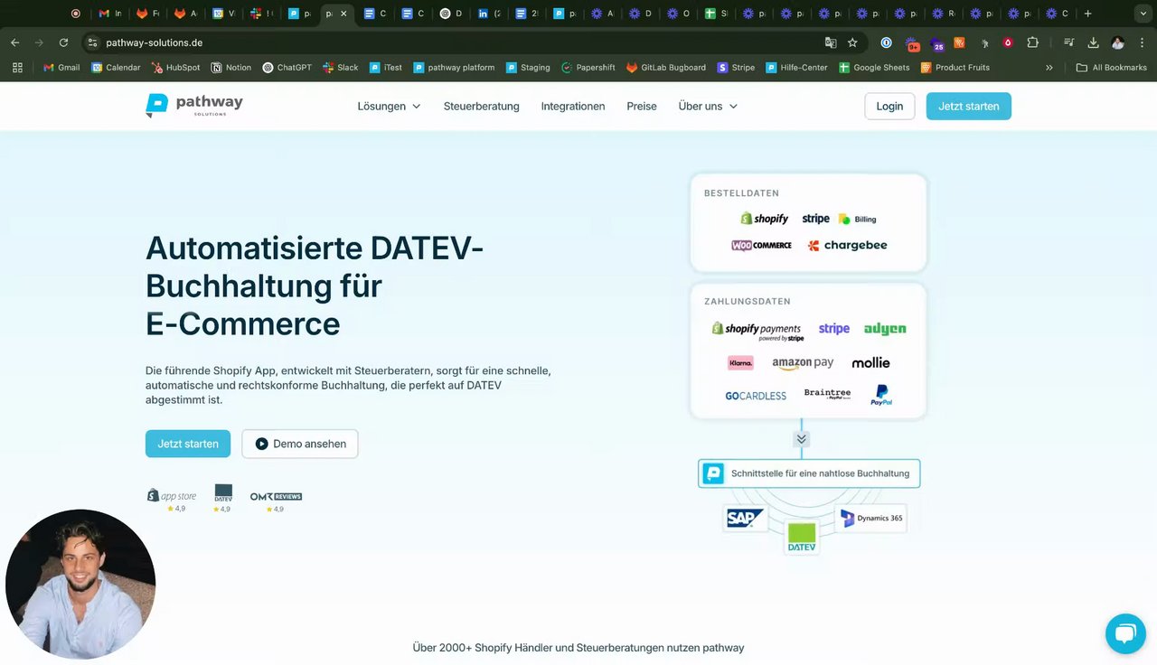This screenshot has height=665, width=1157.
Task: Open a new browser tab
Action: pos(1087,14)
